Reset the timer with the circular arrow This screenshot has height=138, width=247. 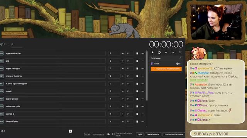159,52
